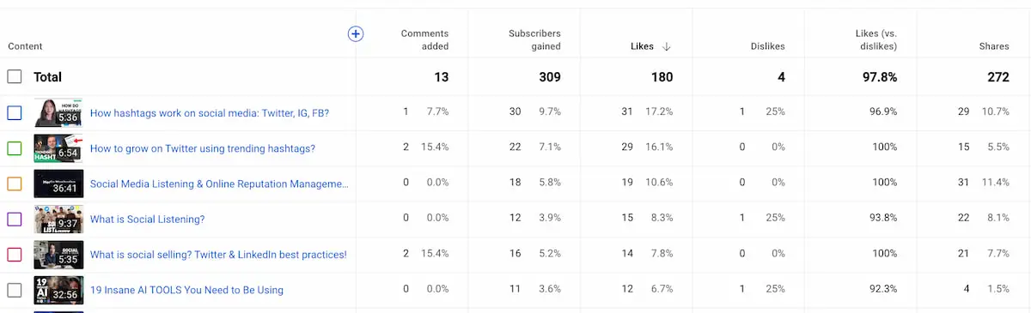Sort by the Comments added column header
The image size is (1031, 313).
pyautogui.click(x=424, y=39)
